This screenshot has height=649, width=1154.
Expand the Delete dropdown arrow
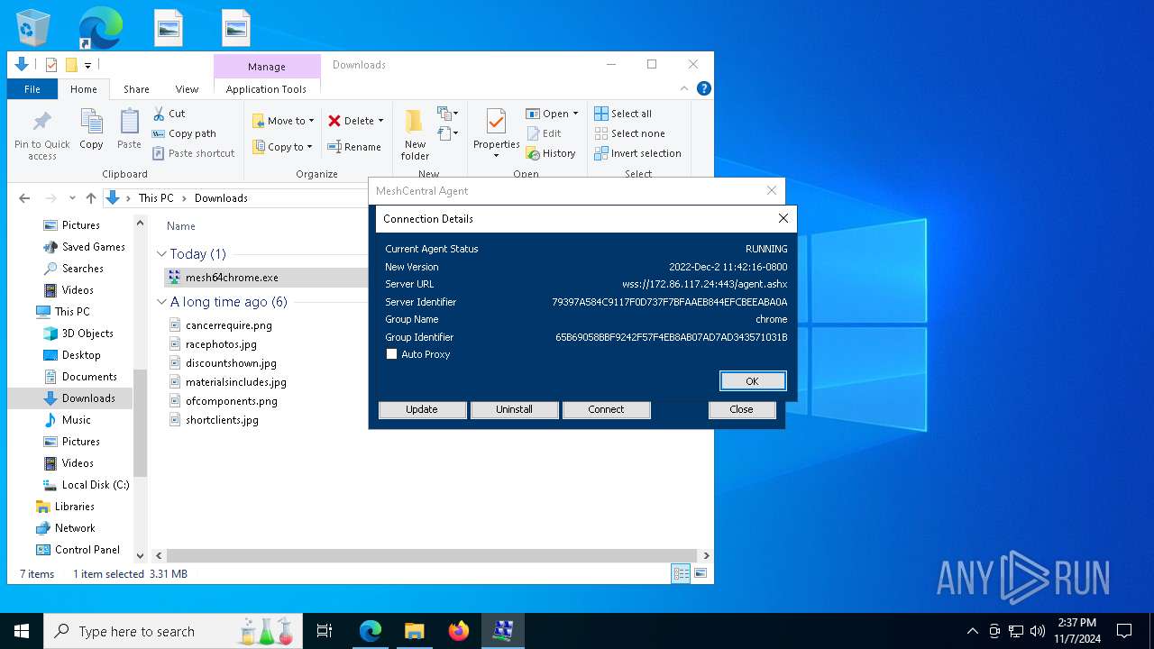point(380,121)
